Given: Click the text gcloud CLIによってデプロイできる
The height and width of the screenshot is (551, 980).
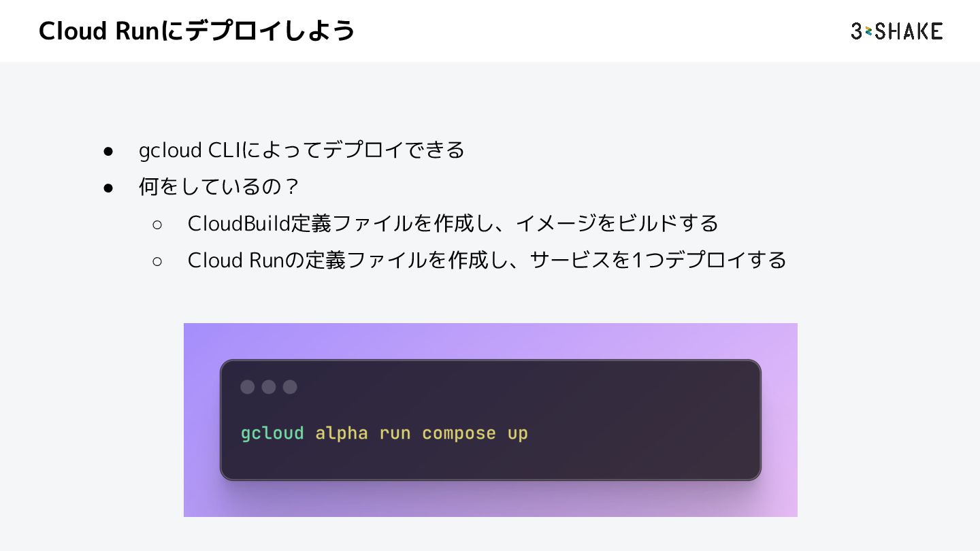Looking at the screenshot, I should click(301, 150).
